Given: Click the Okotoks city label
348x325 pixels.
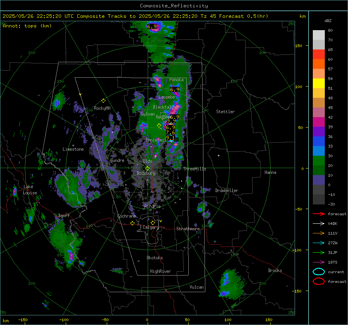Looking at the screenshot, I should pyautogui.click(x=155, y=258).
